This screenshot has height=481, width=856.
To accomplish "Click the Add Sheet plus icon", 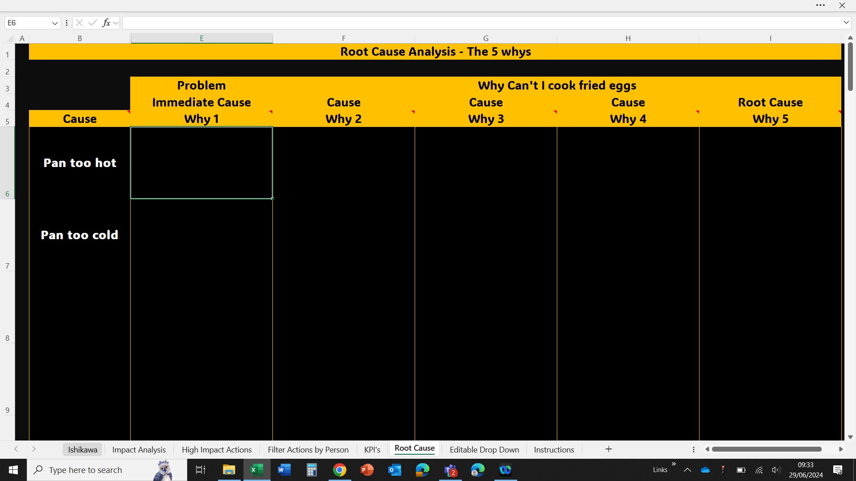I will click(609, 449).
